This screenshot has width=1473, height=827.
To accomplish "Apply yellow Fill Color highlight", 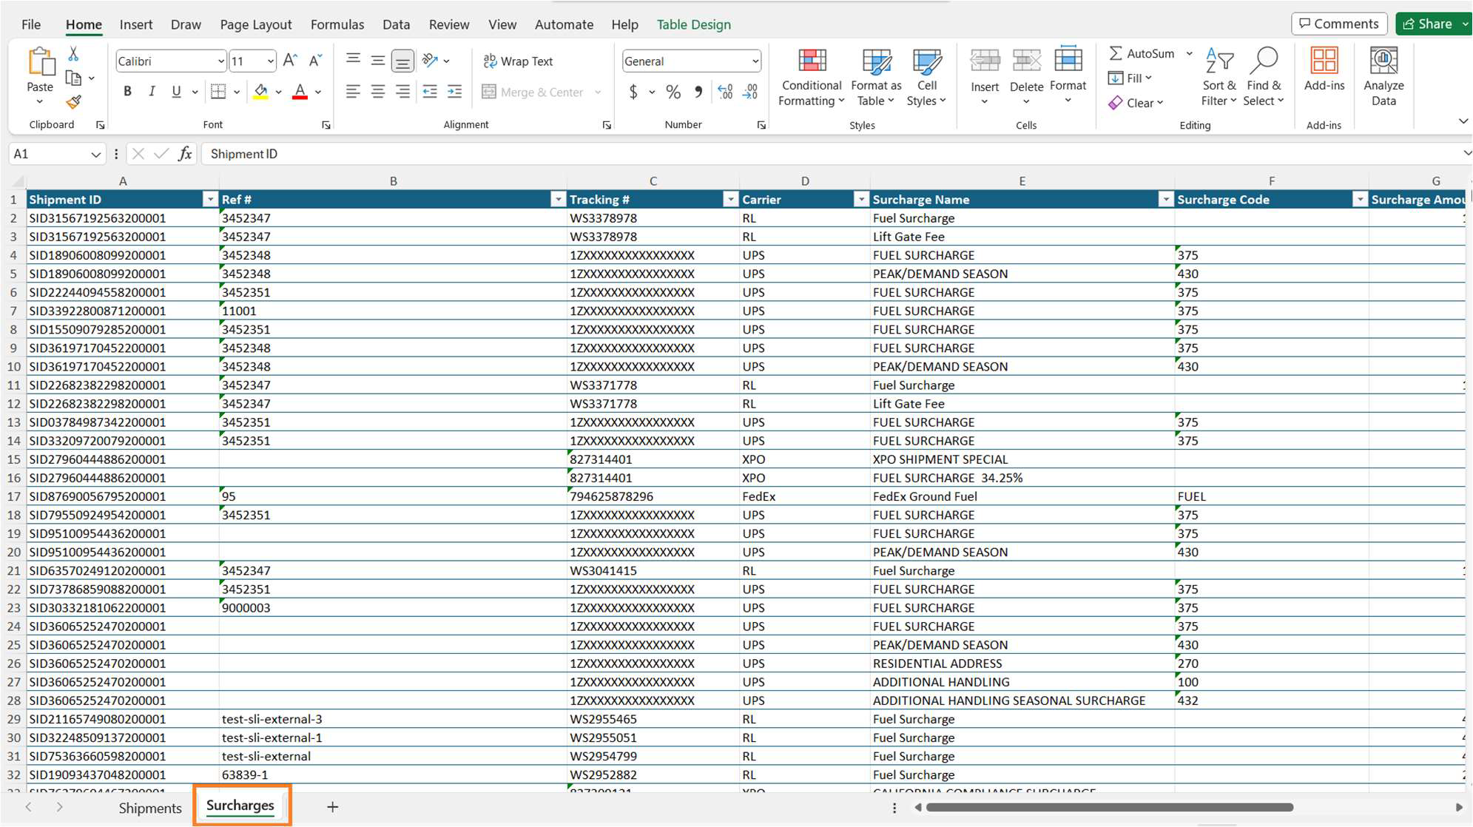I will click(x=260, y=92).
